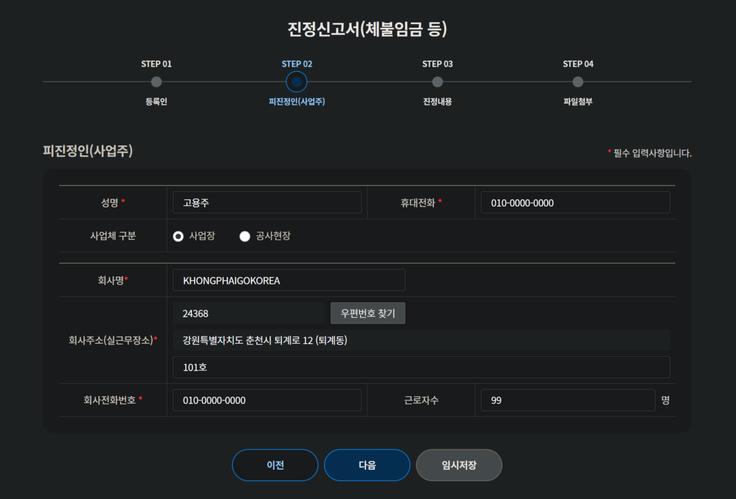Click the 근로자수 field showing 99
The image size is (736, 499).
(x=567, y=400)
